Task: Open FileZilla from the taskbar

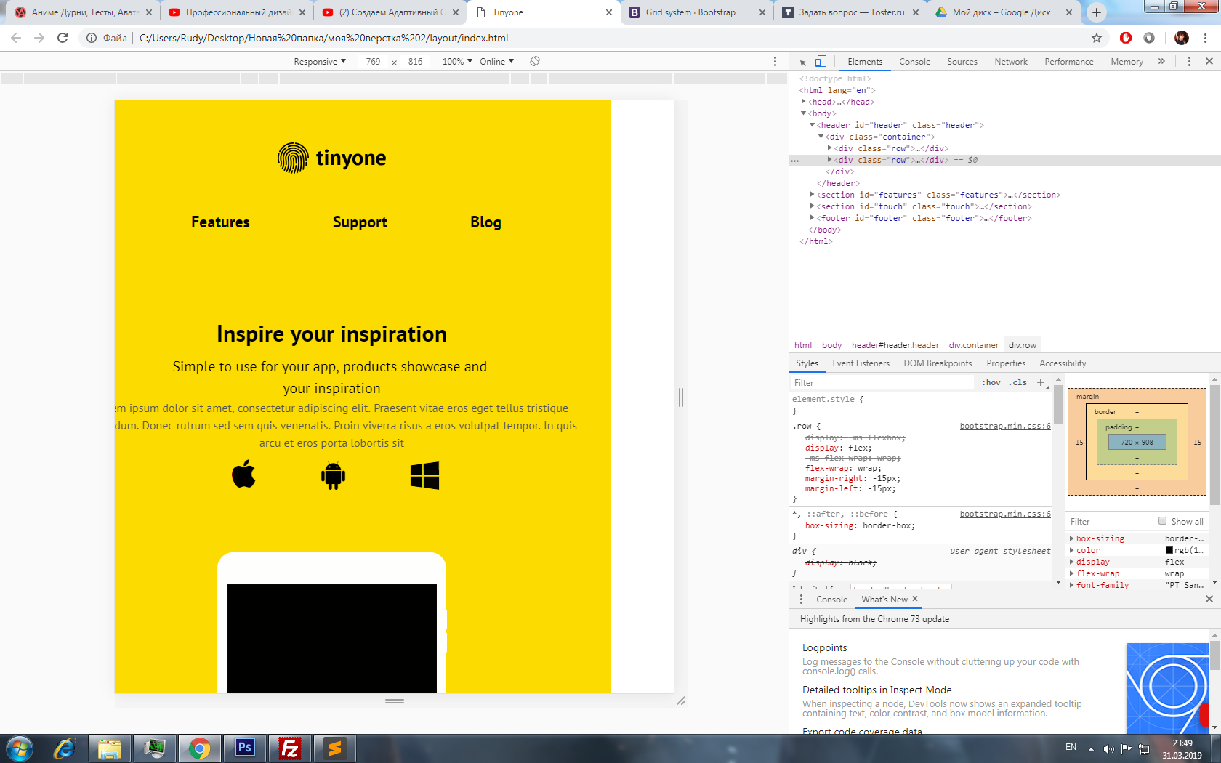Action: pos(290,748)
